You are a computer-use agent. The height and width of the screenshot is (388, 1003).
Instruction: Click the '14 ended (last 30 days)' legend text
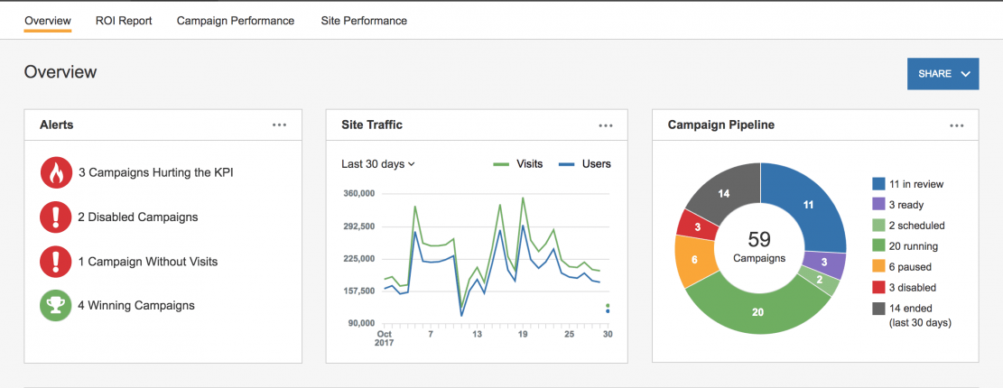pyautogui.click(x=921, y=316)
